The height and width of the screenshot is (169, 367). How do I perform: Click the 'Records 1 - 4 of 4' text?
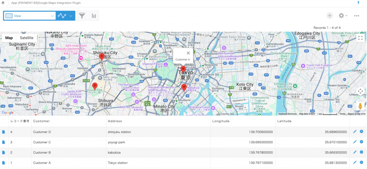(327, 28)
